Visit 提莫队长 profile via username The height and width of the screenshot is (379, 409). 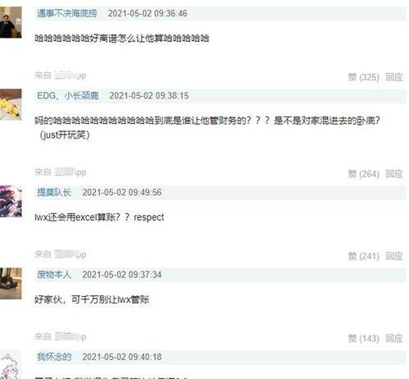pos(54,192)
